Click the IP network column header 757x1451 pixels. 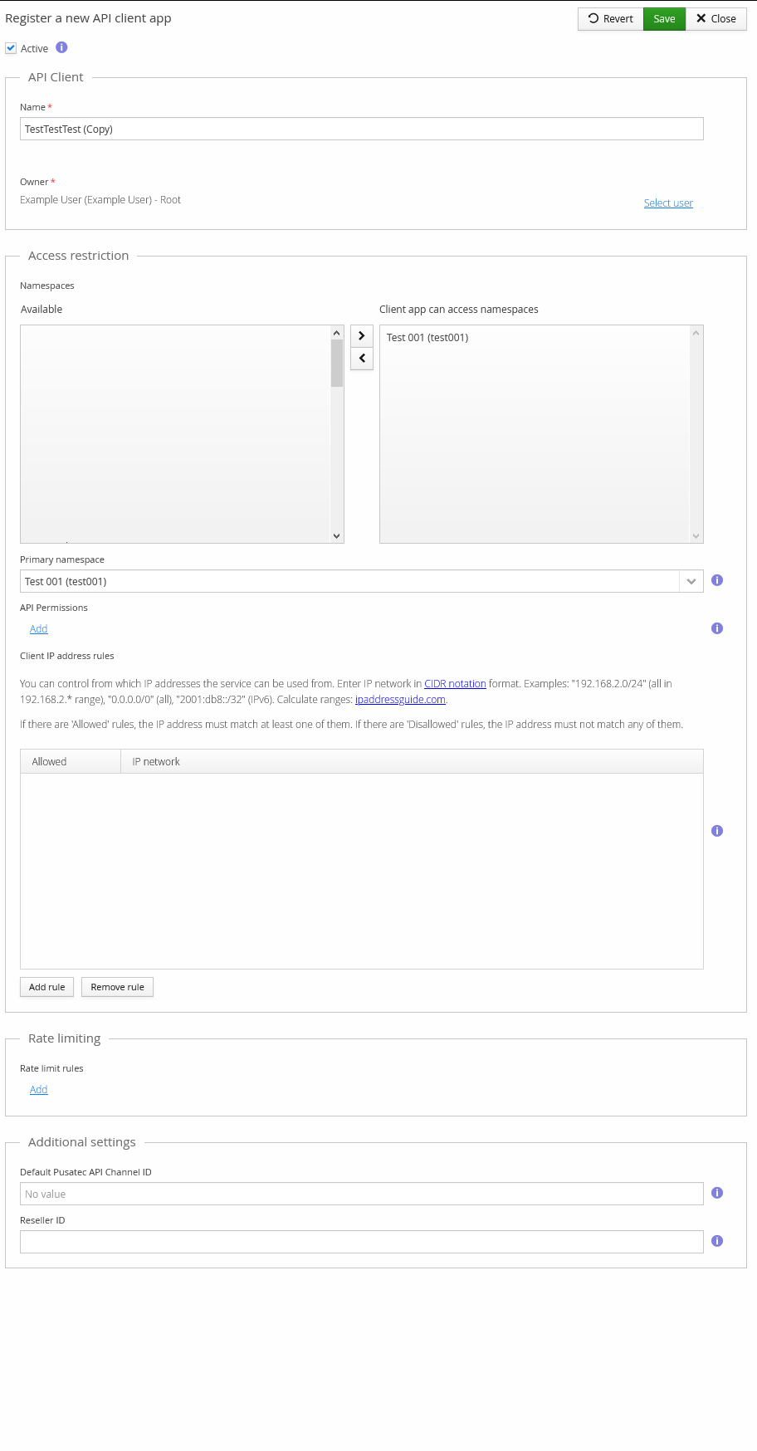point(156,762)
